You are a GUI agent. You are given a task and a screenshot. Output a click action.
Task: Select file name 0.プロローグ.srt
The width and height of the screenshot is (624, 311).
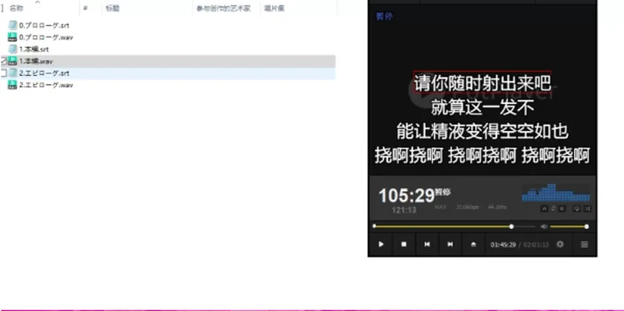point(44,25)
